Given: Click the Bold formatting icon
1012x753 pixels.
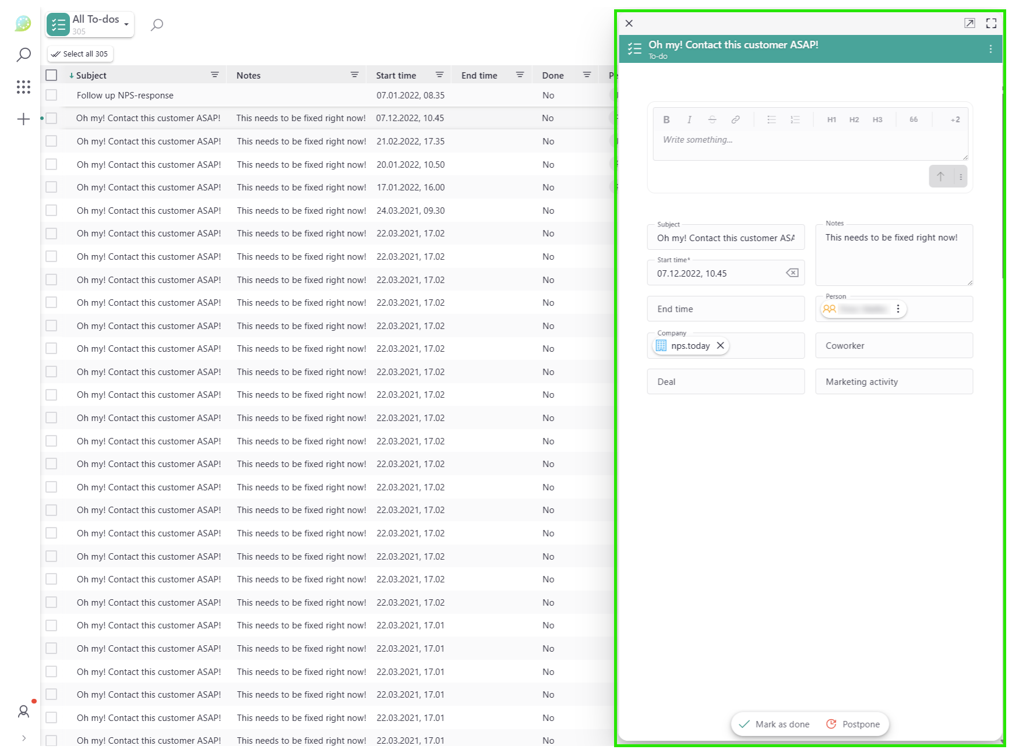Looking at the screenshot, I should click(666, 119).
